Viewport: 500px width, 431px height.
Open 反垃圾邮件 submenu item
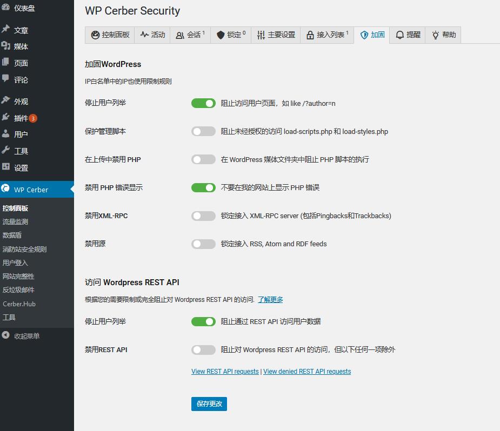coord(18,290)
